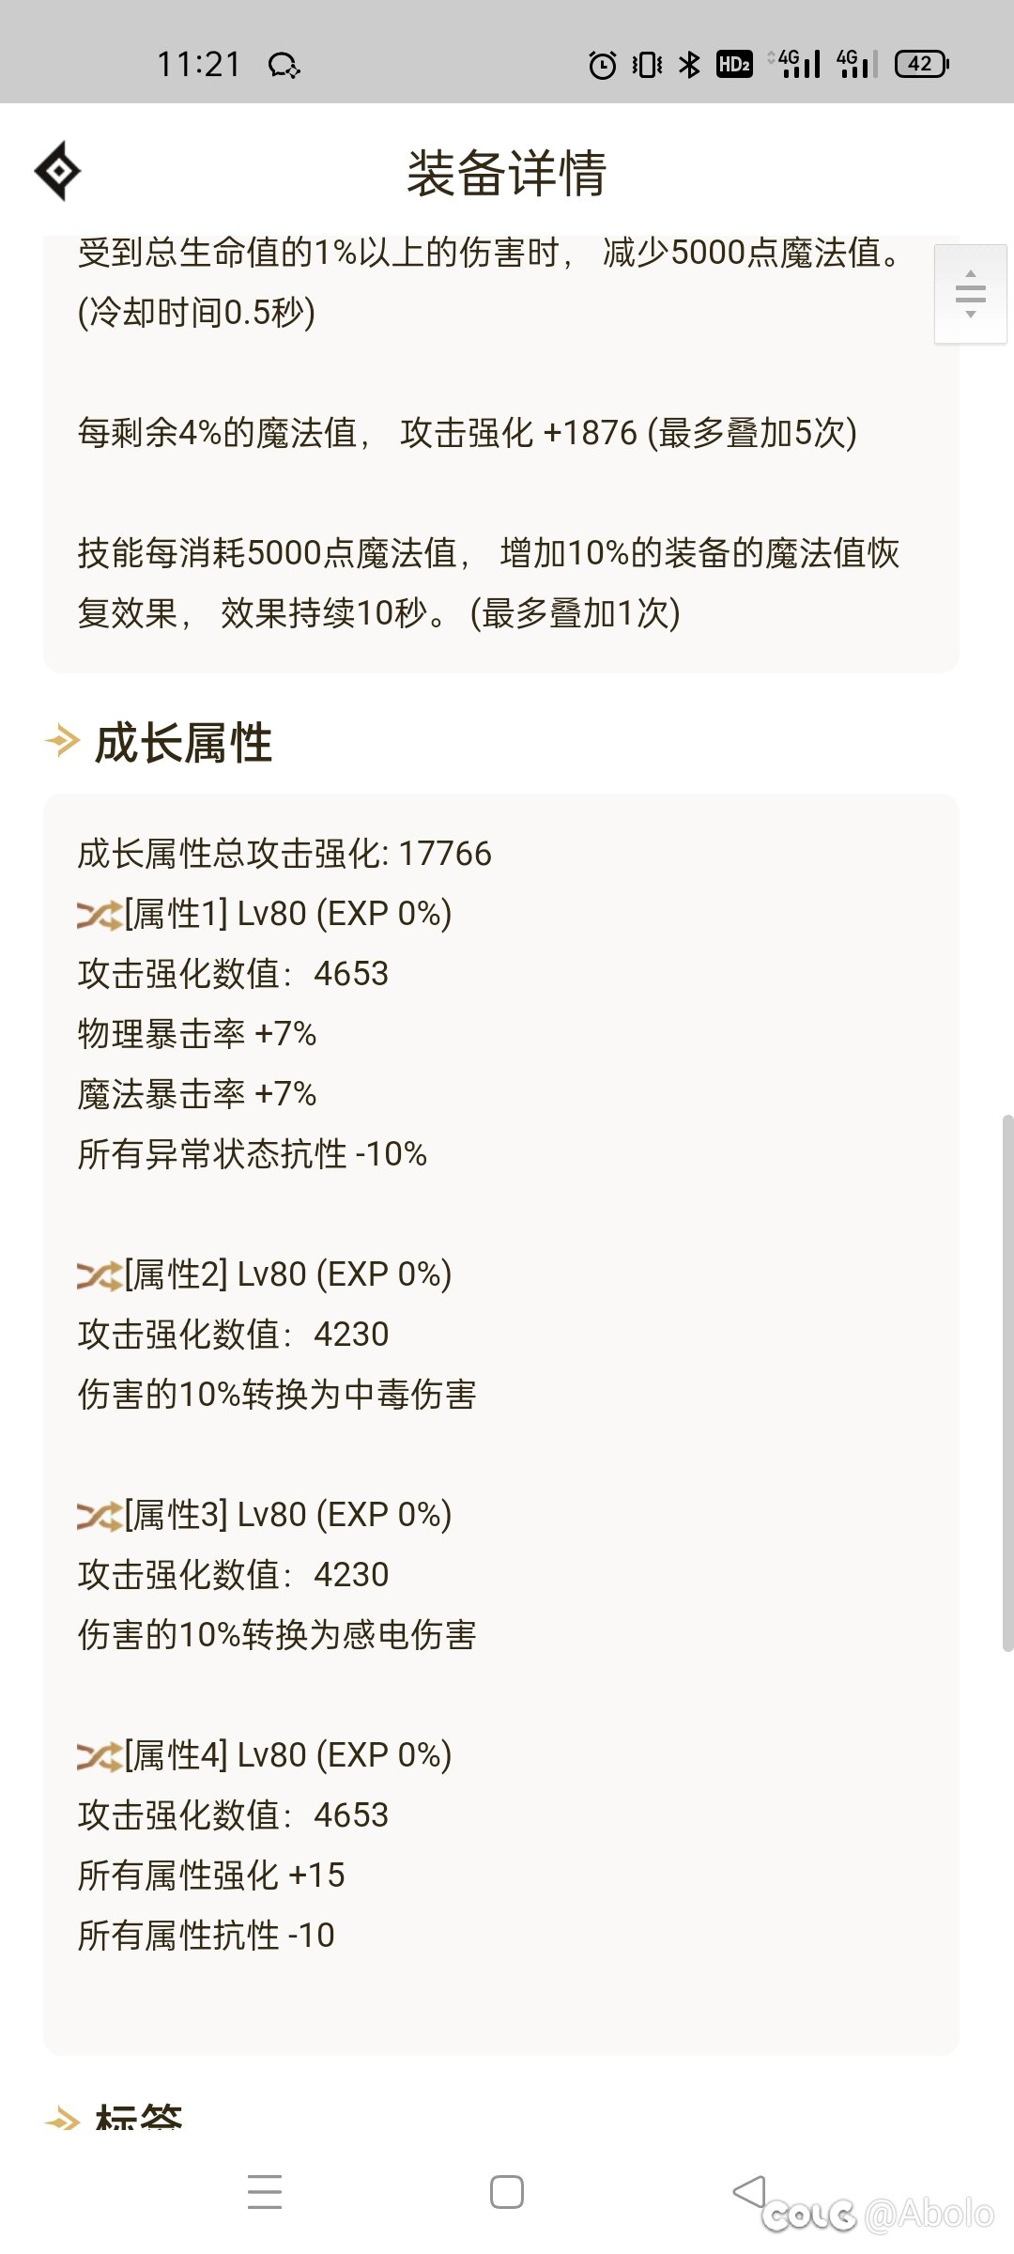Open Android recent apps menu button
This screenshot has height=2254, width=1014.
[265, 2191]
